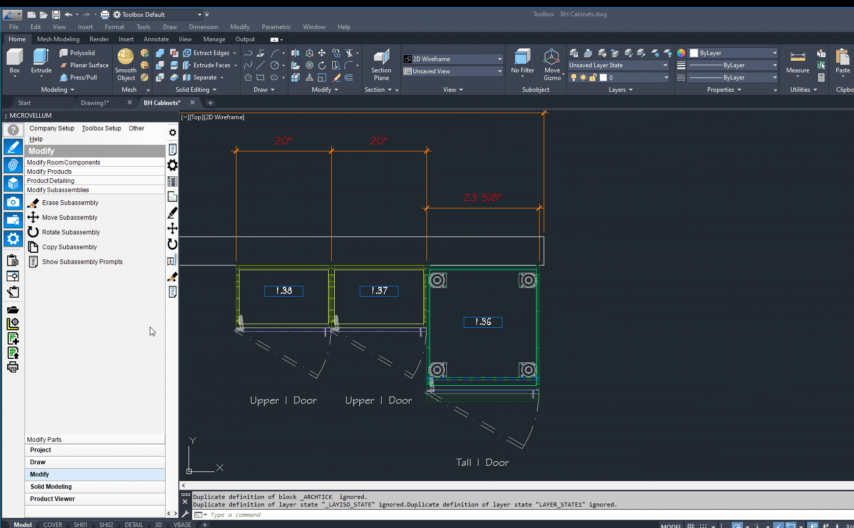854x528 pixels.
Task: Select Erase Subassembly tool
Action: coord(70,203)
